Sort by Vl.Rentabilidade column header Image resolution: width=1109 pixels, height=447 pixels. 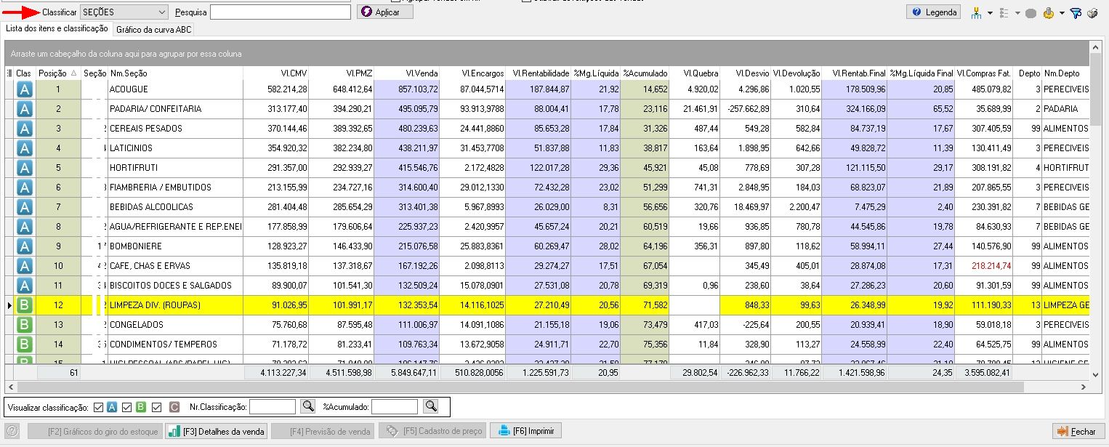pyautogui.click(x=539, y=73)
